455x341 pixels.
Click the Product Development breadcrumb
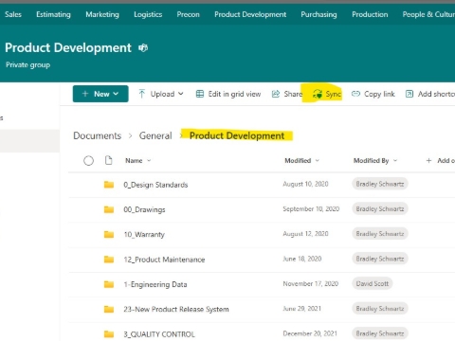[237, 135]
